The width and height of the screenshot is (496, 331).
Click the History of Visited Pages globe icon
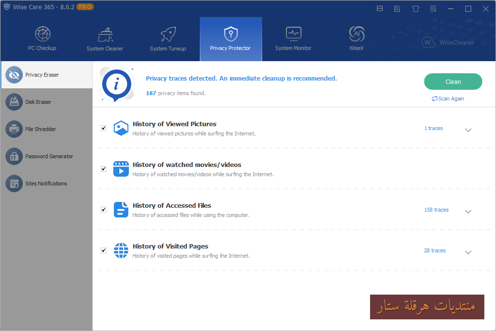121,250
